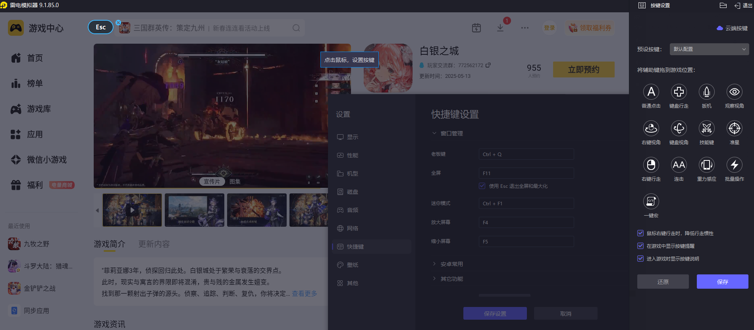Viewport: 754px width, 330px height.
Task: Open the three-dot more menu
Action: pos(525,28)
